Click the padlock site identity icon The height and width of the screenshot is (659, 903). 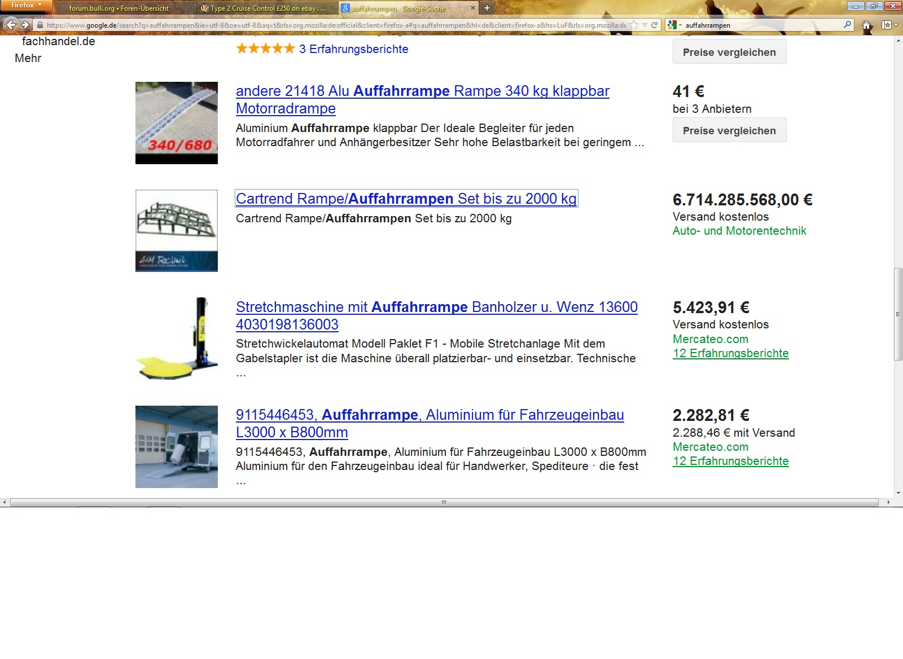[40, 25]
